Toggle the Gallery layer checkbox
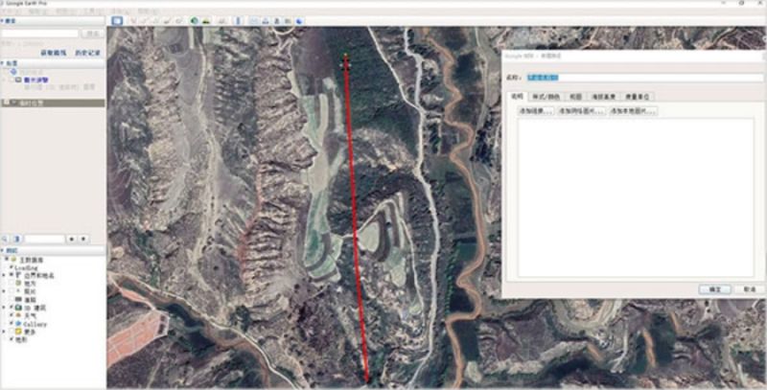The width and height of the screenshot is (767, 390). pyautogui.click(x=12, y=323)
